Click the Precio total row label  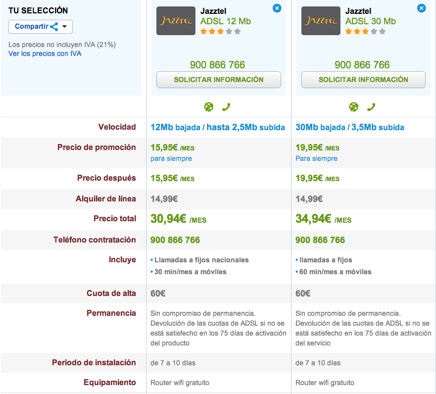[114, 219]
